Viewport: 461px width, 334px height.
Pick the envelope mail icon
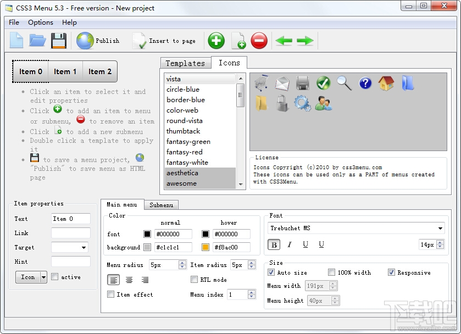(x=282, y=83)
